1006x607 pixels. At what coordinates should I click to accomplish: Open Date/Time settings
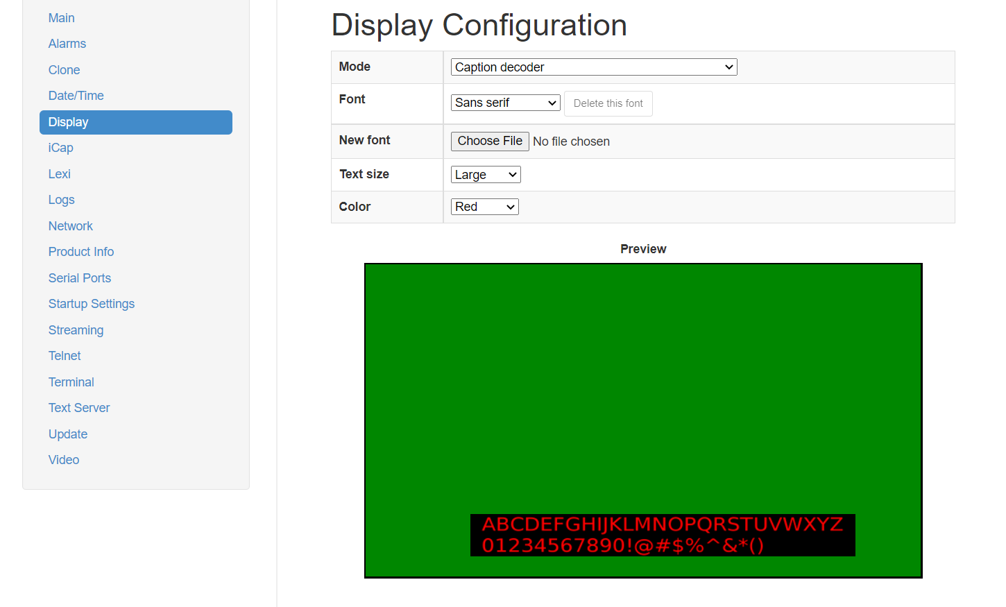pyautogui.click(x=76, y=96)
